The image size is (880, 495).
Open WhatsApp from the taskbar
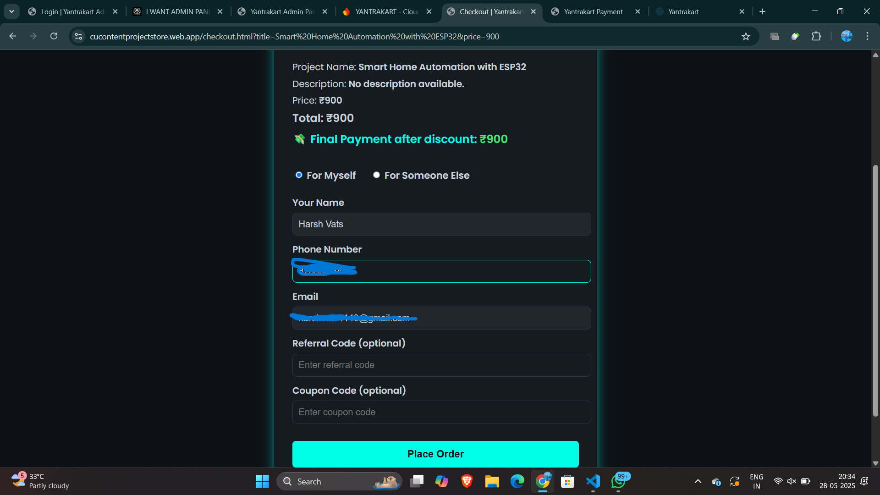pos(618,481)
